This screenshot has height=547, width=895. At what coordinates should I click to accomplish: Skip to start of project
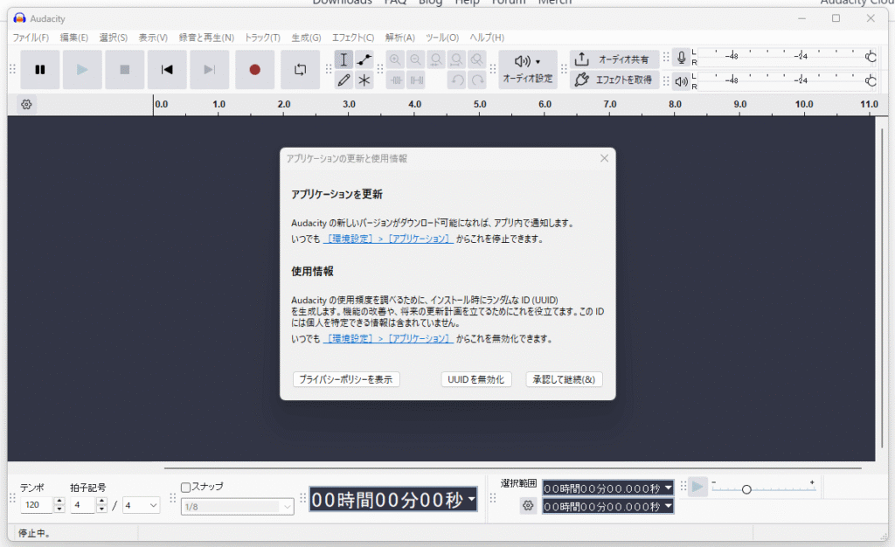pos(167,70)
